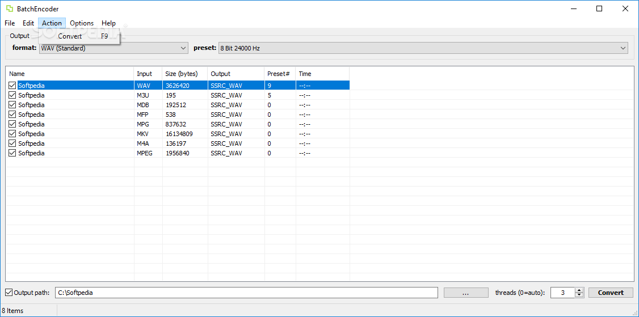The height and width of the screenshot is (317, 639).
Task: Uncheck the Softpedia MPG row checkbox
Action: coord(12,124)
